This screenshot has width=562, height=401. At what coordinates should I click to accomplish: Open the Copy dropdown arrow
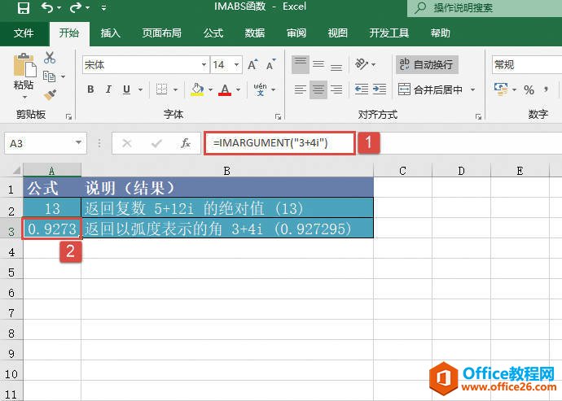(63, 76)
